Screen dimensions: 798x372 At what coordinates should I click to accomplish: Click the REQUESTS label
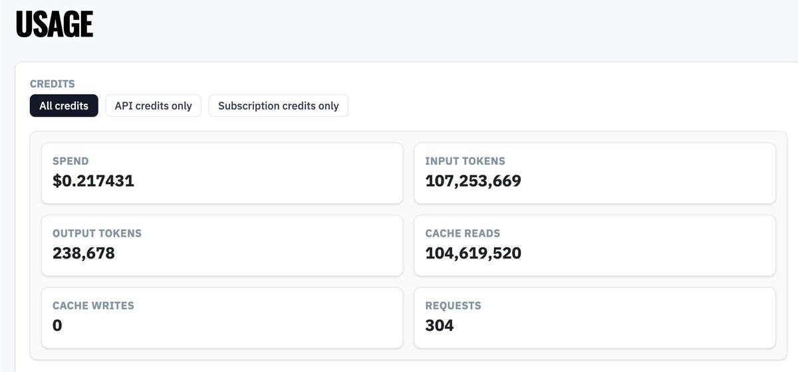click(453, 306)
